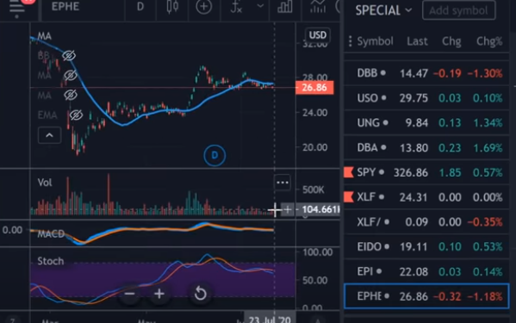The image size is (516, 323).
Task: Zoom in the chart with plus
Action: tap(159, 294)
